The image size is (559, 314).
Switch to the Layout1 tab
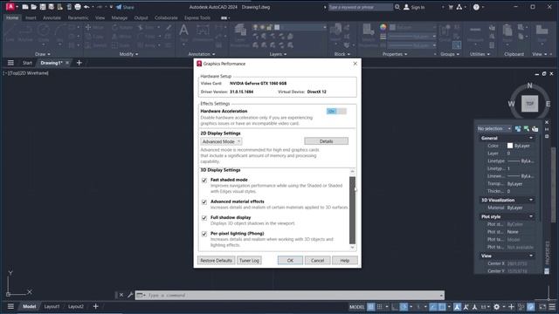click(52, 306)
